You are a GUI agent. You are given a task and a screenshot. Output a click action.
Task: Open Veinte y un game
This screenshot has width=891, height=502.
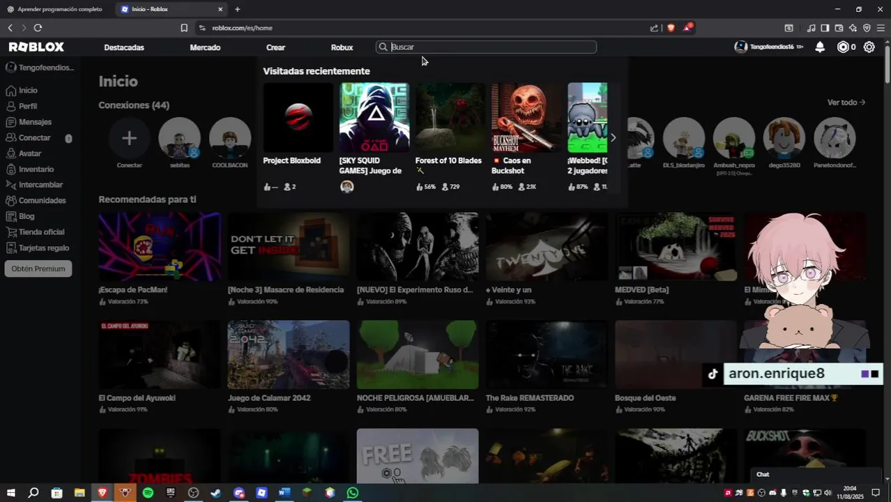(x=547, y=247)
